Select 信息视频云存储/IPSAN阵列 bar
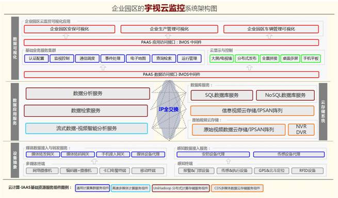 coord(252,111)
